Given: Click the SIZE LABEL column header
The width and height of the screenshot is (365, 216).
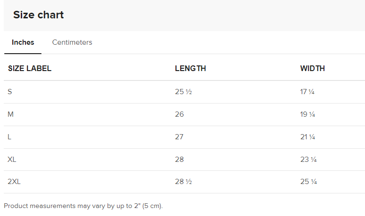Looking at the screenshot, I should click(x=30, y=68).
